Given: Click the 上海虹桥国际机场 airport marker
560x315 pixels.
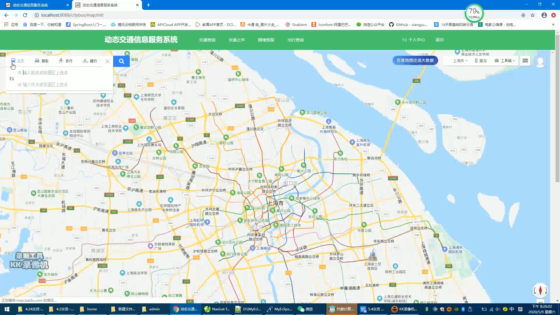Looking at the screenshot, I should (207, 222).
